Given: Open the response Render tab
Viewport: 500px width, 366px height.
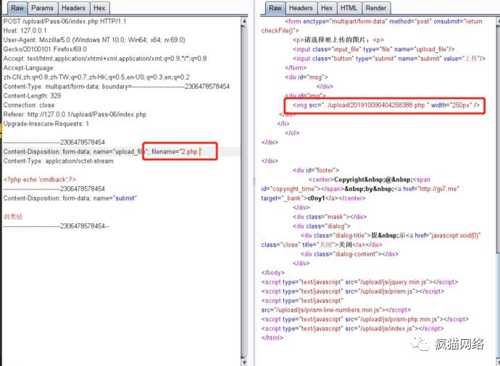Looking at the screenshot, I should 376,8.
